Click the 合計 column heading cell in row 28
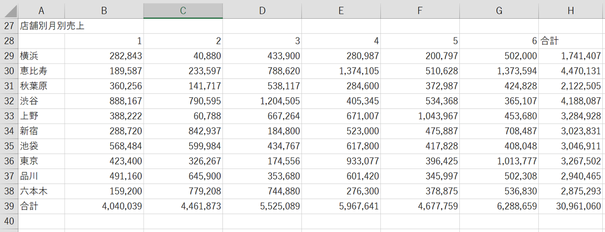This screenshot has height=232, width=605. (571, 41)
